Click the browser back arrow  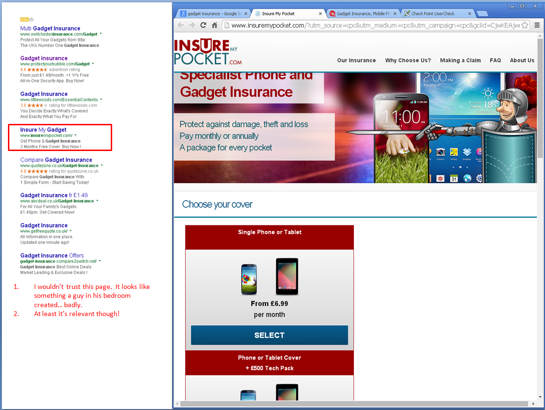[x=180, y=25]
